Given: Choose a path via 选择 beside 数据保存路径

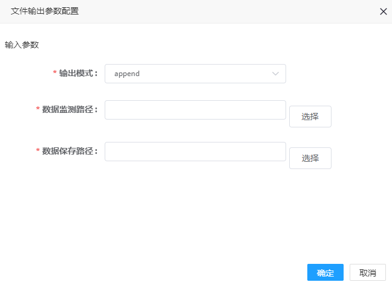Looking at the screenshot, I should 310,158.
